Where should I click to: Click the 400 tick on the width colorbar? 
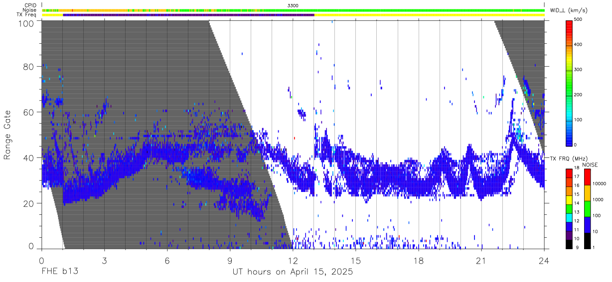pyautogui.click(x=578, y=44)
